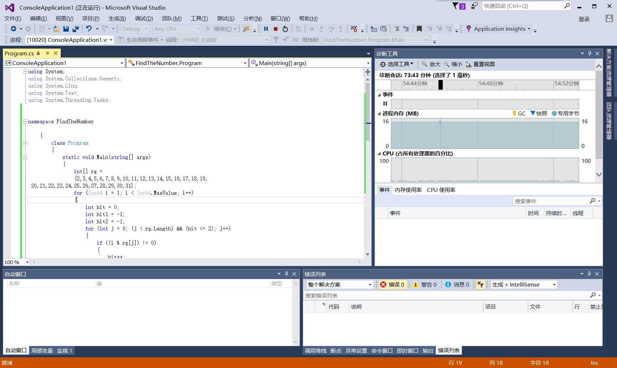Click the 登录 sign-in link

coord(584,19)
